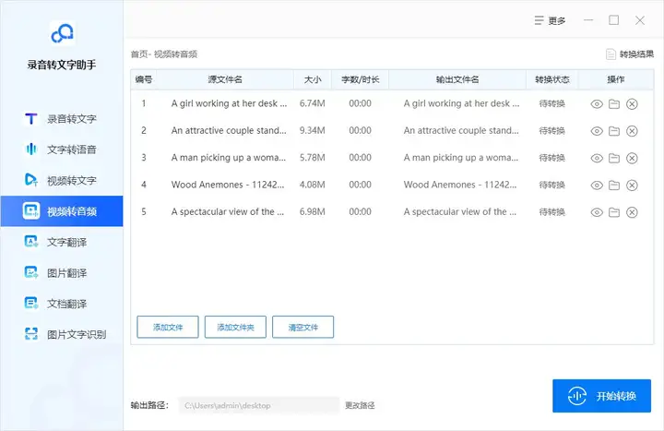The width and height of the screenshot is (664, 431).
Task: Open folder for 'Wood Anemones' row
Action: [x=614, y=186]
